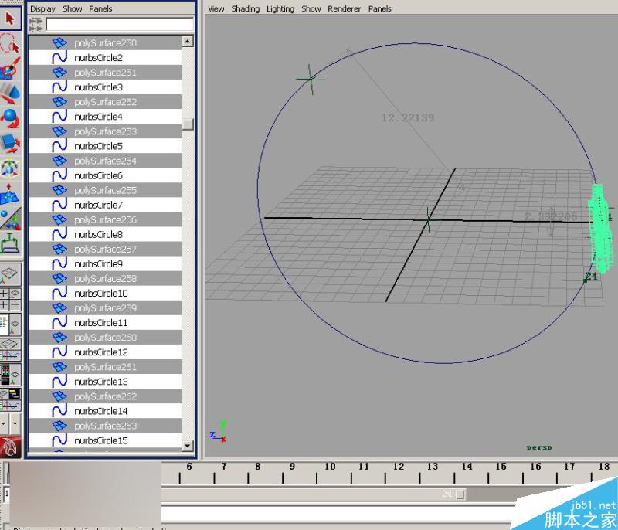The width and height of the screenshot is (618, 530).
Task: Select nurbsCircle15 in the outliner
Action: pos(105,440)
